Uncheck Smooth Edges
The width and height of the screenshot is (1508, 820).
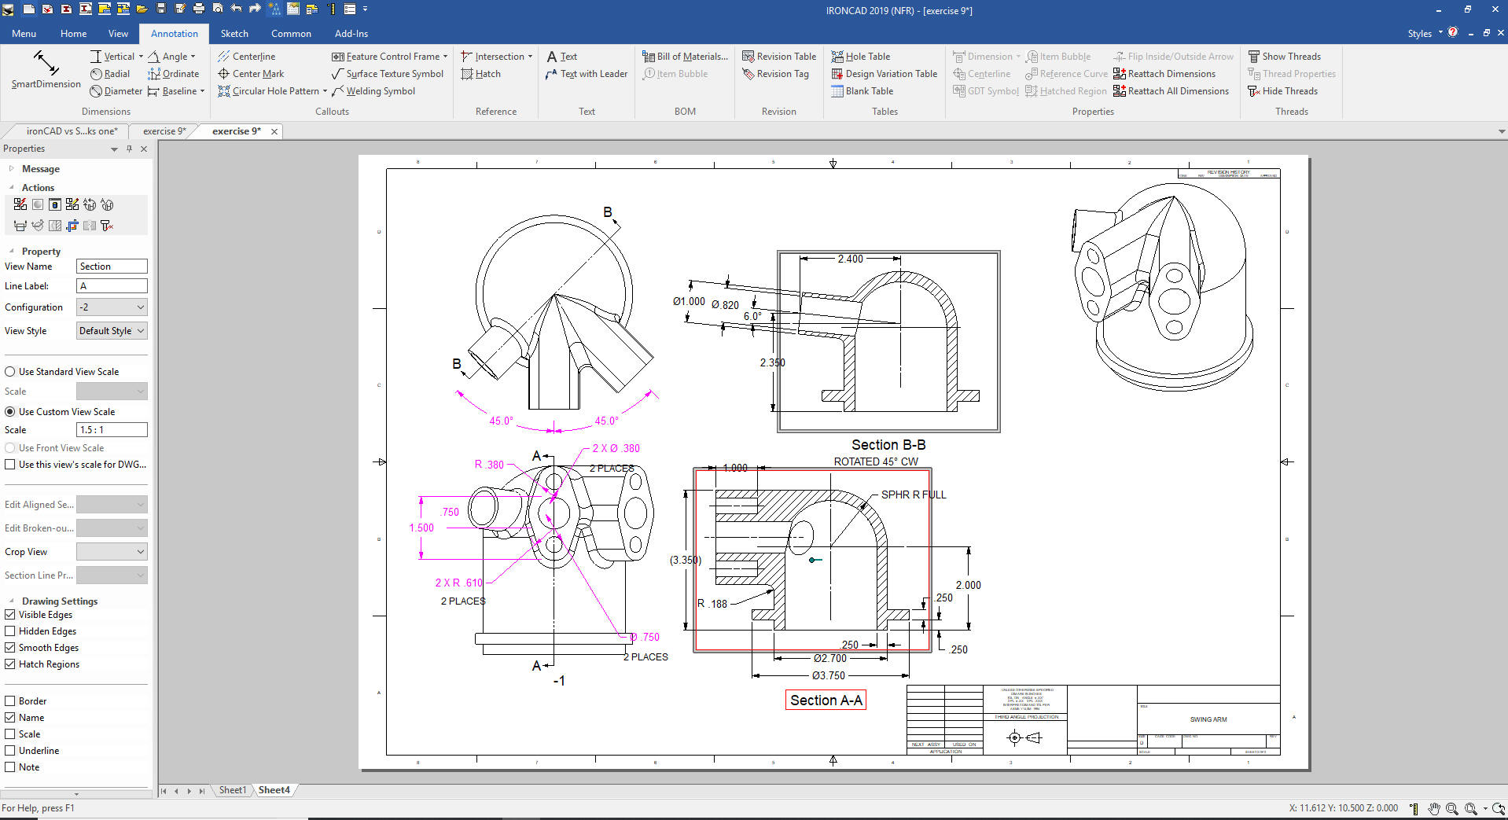pos(10,648)
